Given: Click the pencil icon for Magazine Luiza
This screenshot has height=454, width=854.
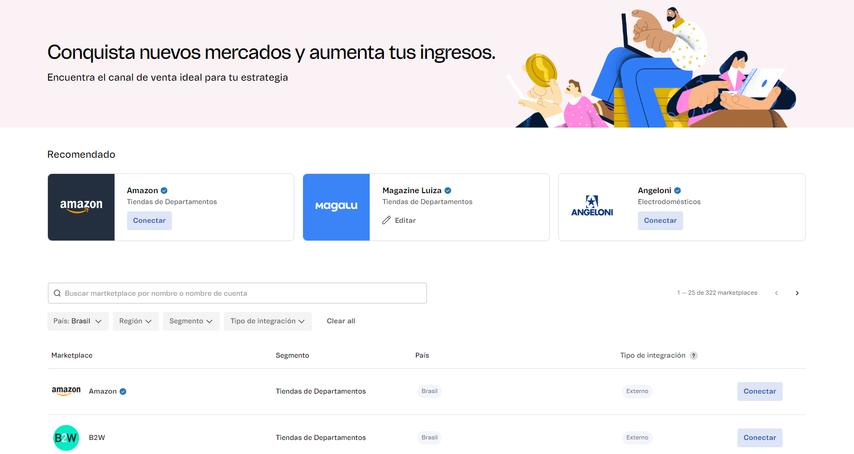Looking at the screenshot, I should point(386,220).
